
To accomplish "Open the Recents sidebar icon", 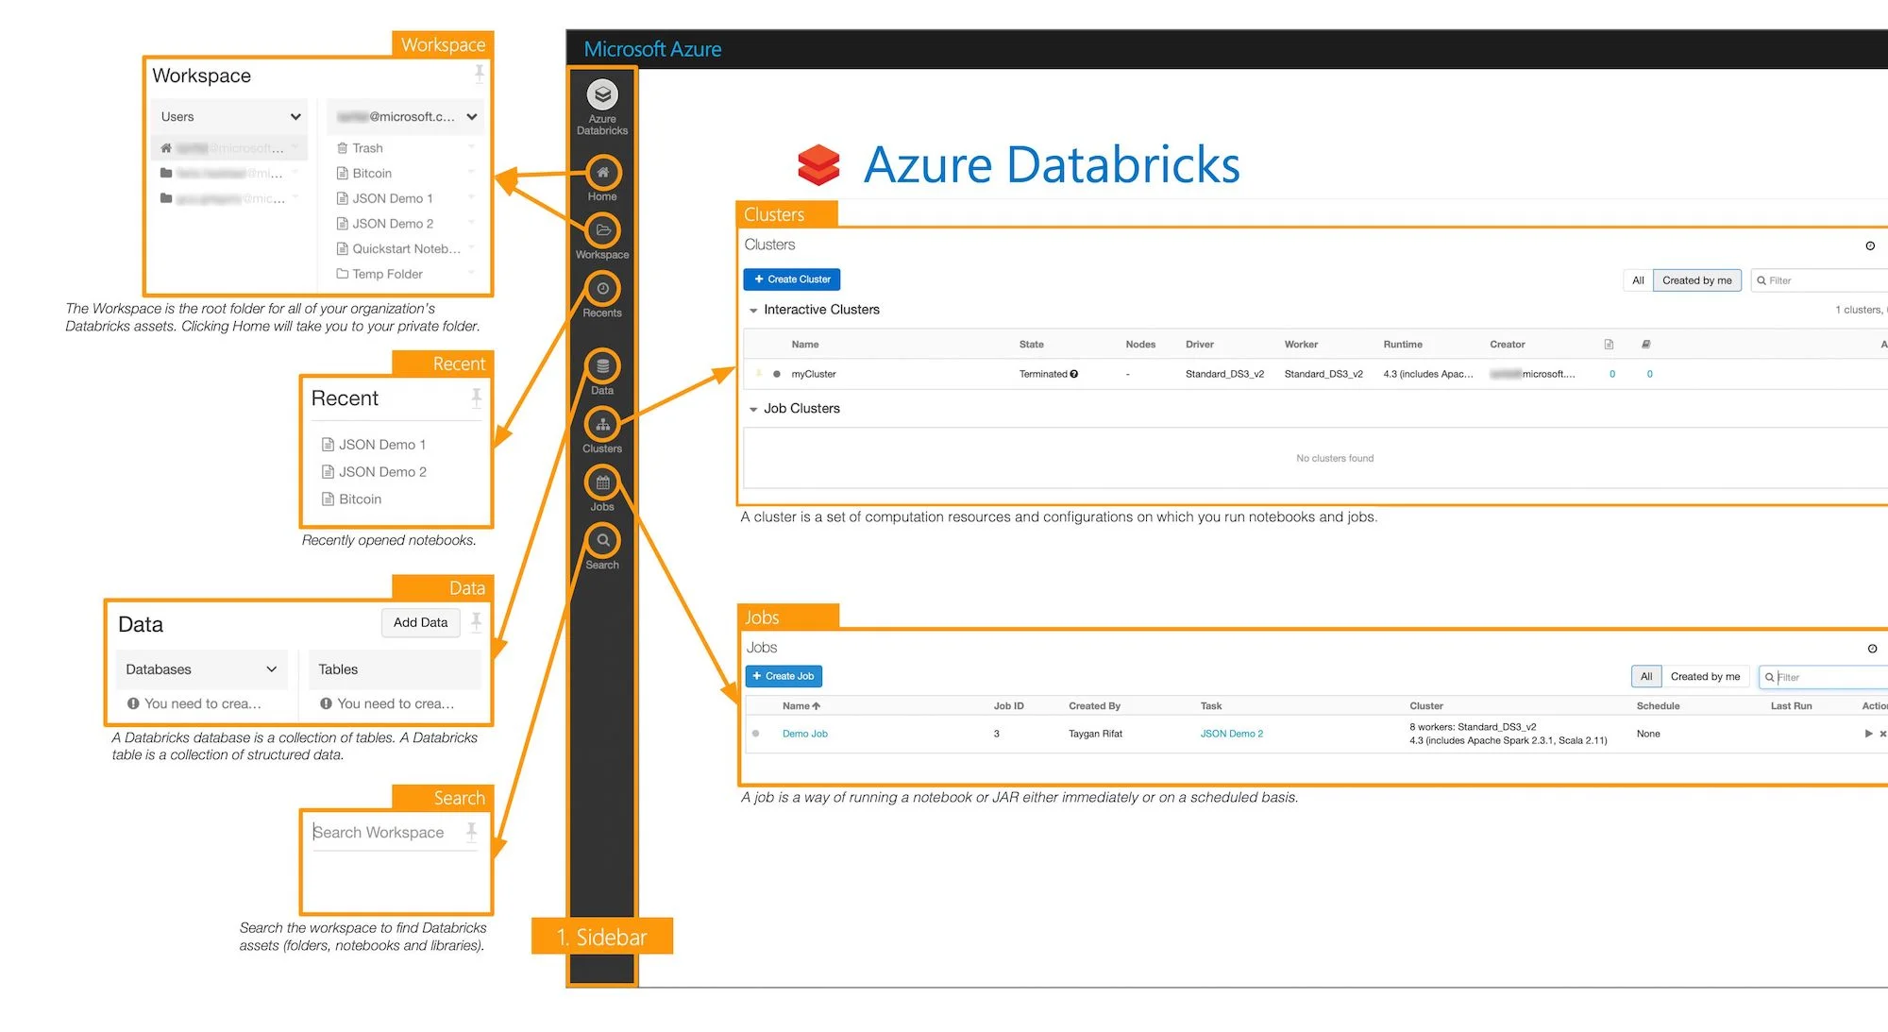I will click(x=602, y=289).
